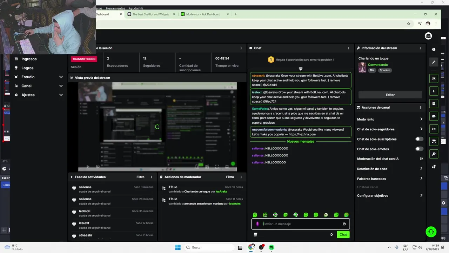Send message with green Chat button
Screen dimensions: 449x253
coord(343,234)
